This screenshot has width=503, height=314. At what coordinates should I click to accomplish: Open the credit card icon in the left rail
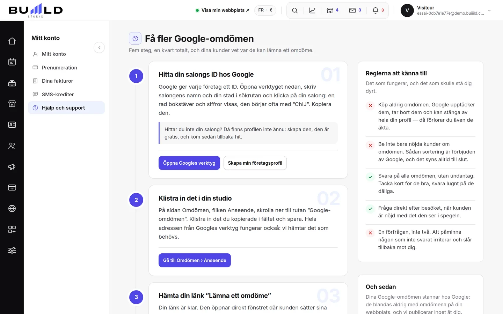[x=12, y=188]
